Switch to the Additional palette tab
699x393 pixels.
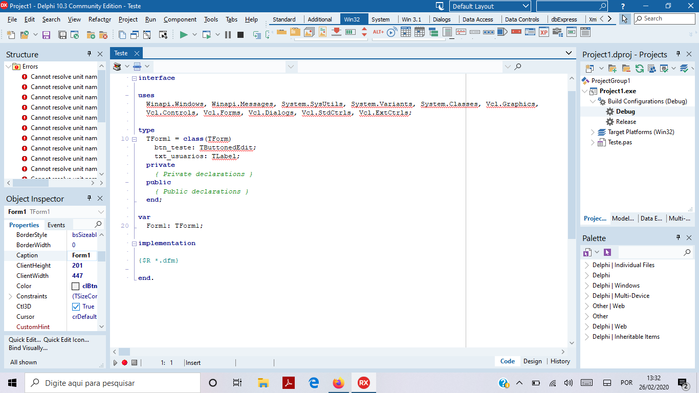(320, 19)
